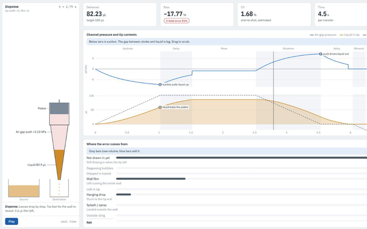Viewport: 367px width, 229px height.
Task: Select the Dispense phase label on the chart
Action: (x=288, y=49)
